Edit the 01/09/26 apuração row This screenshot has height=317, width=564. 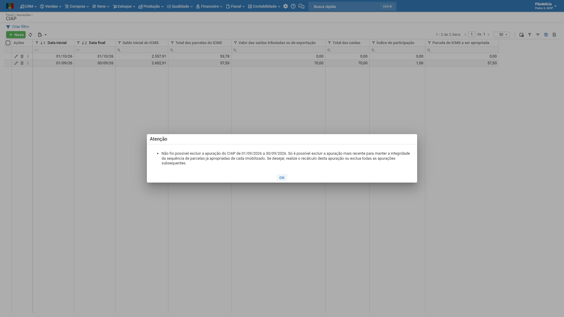(16, 63)
